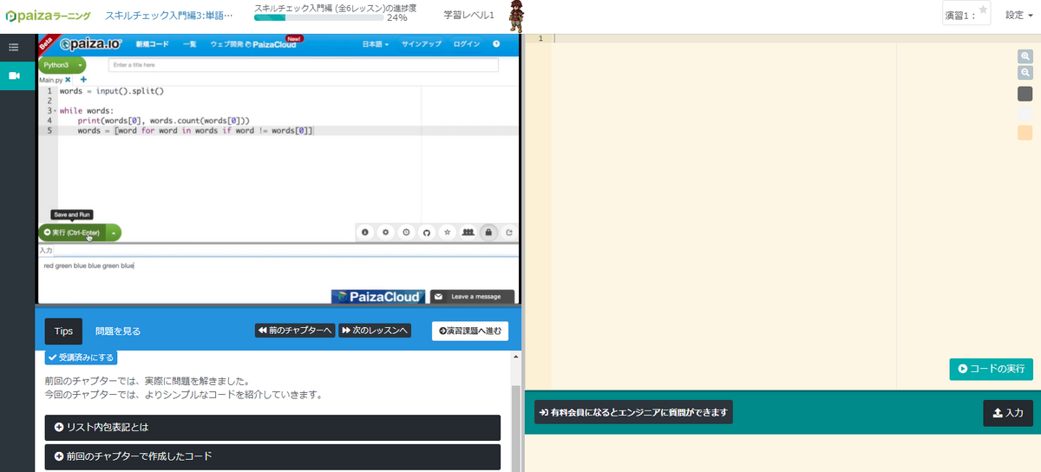The width and height of the screenshot is (1041, 472).
Task: Add a new file tab with plus
Action: pos(83,80)
